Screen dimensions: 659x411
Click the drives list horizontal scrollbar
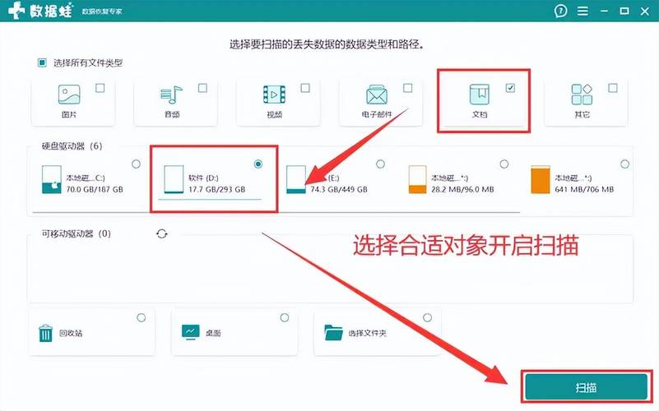tap(276, 212)
